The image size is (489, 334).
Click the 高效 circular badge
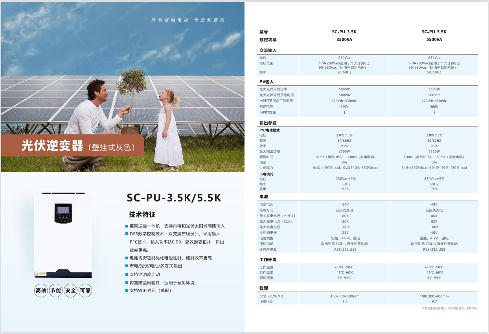[41, 291]
